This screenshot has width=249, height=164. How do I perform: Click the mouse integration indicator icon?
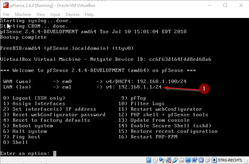pyautogui.click(x=208, y=160)
